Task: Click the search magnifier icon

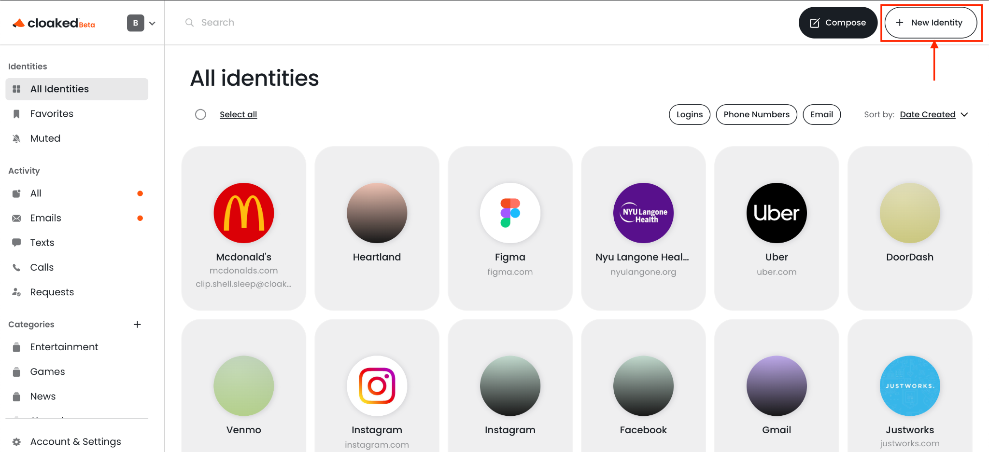Action: pyautogui.click(x=190, y=23)
